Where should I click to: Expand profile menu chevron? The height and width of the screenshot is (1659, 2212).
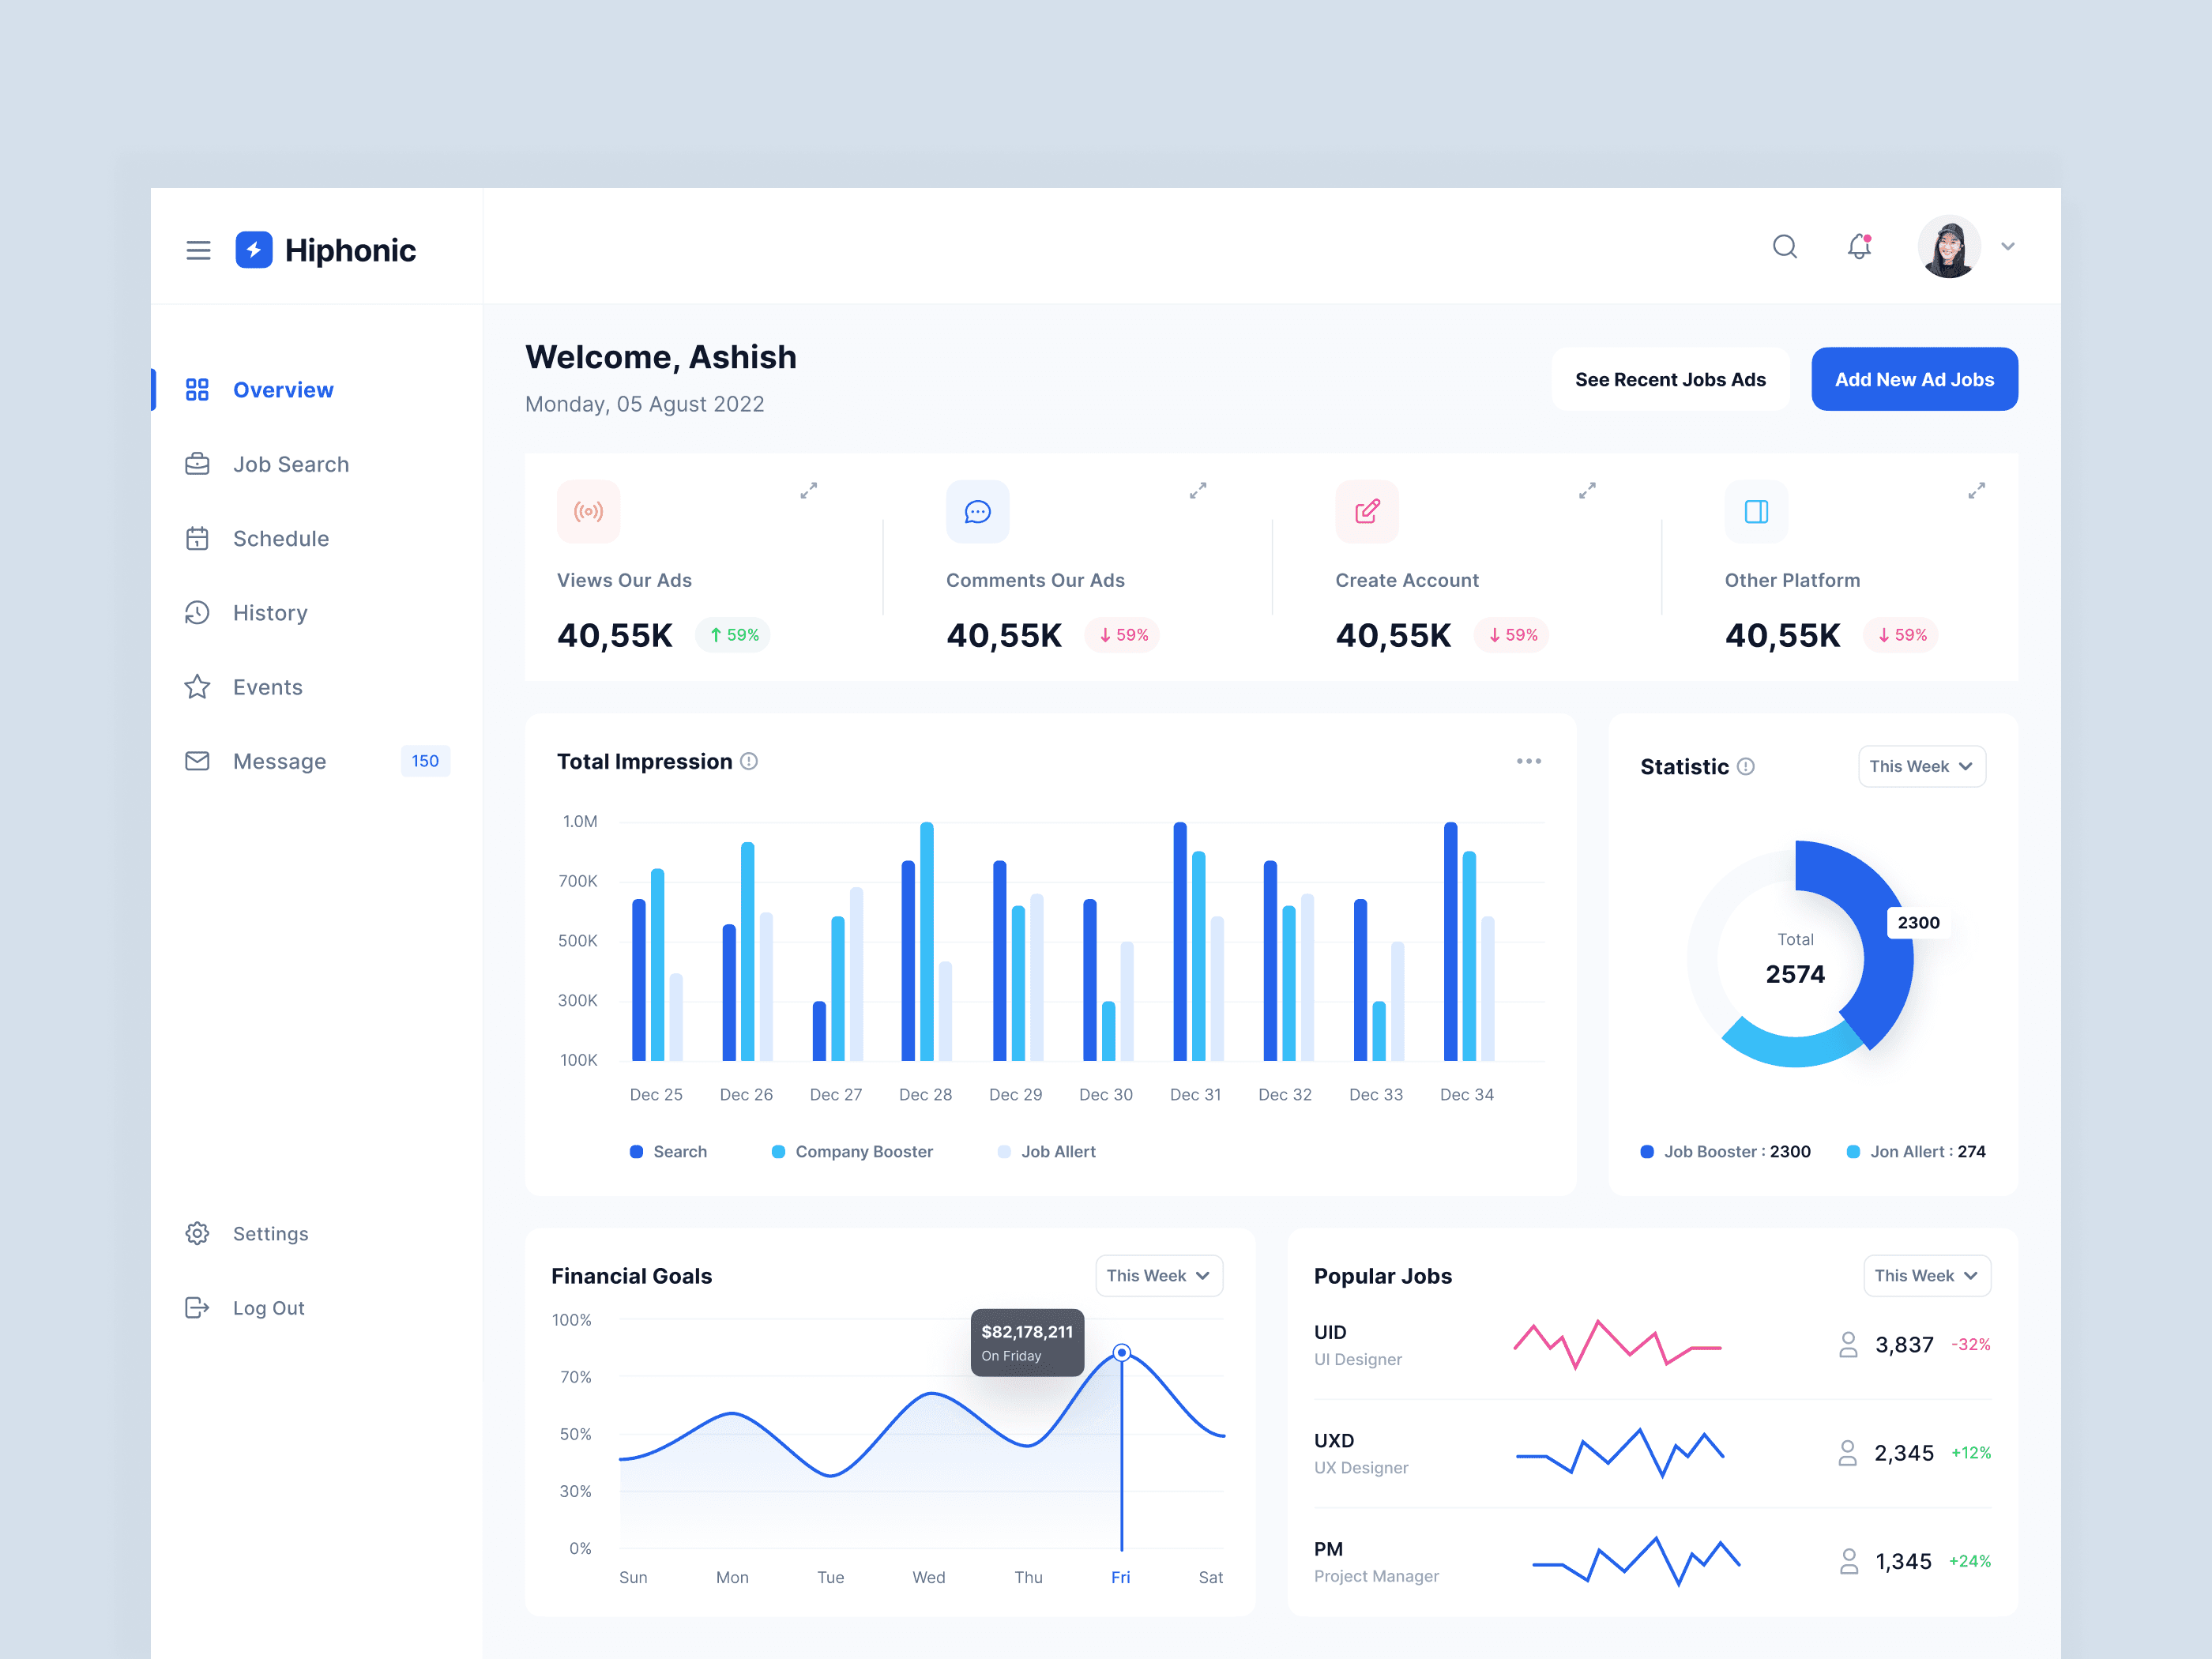2007,246
